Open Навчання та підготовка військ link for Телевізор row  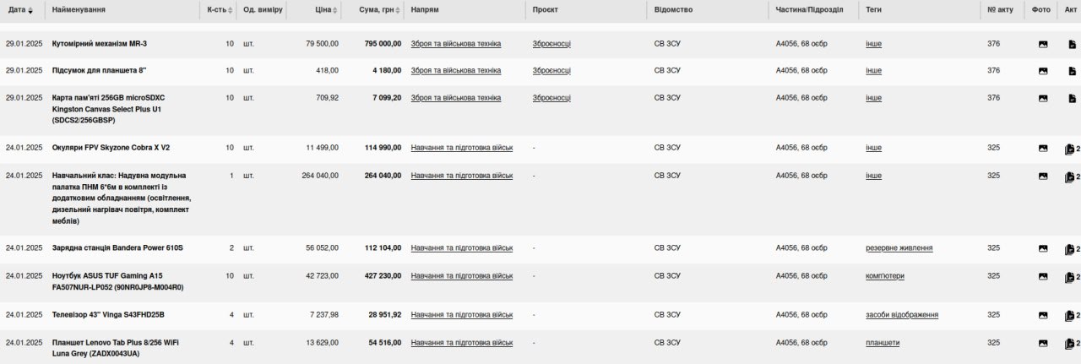(461, 315)
